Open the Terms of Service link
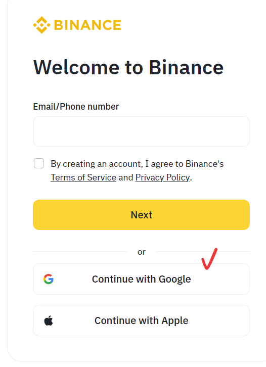This screenshot has width=266, height=367. tap(83, 177)
